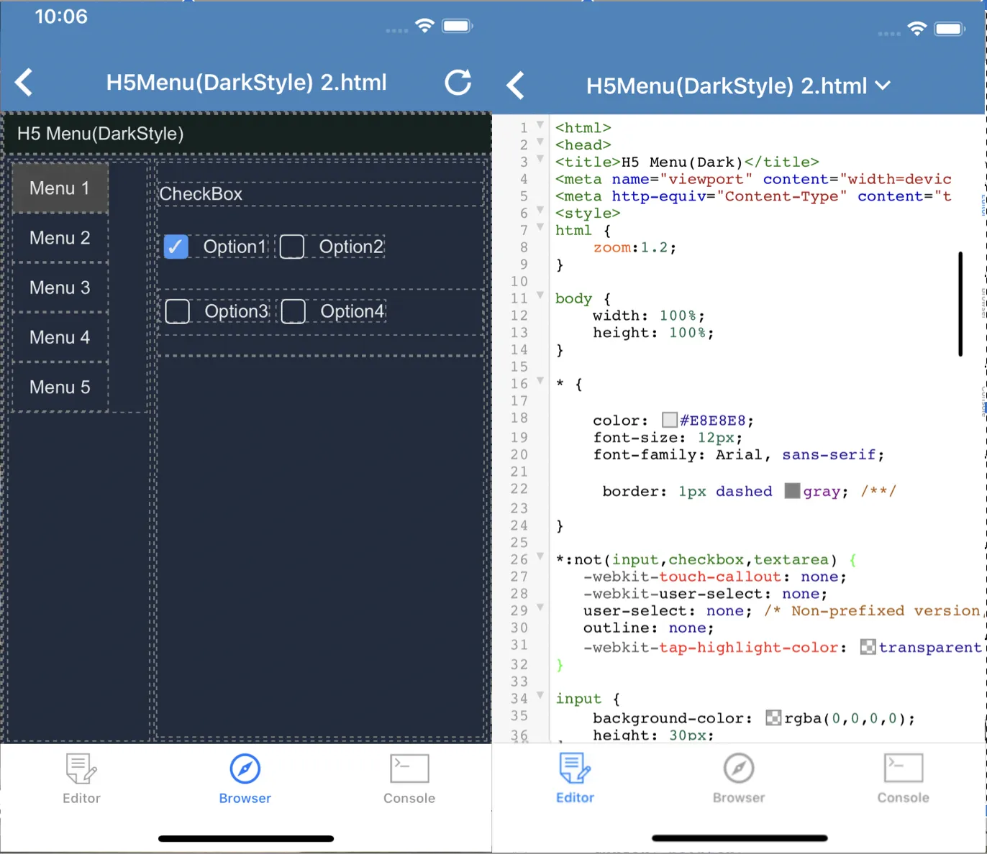The height and width of the screenshot is (854, 987).
Task: Select Editor tab in right pane
Action: (575, 779)
